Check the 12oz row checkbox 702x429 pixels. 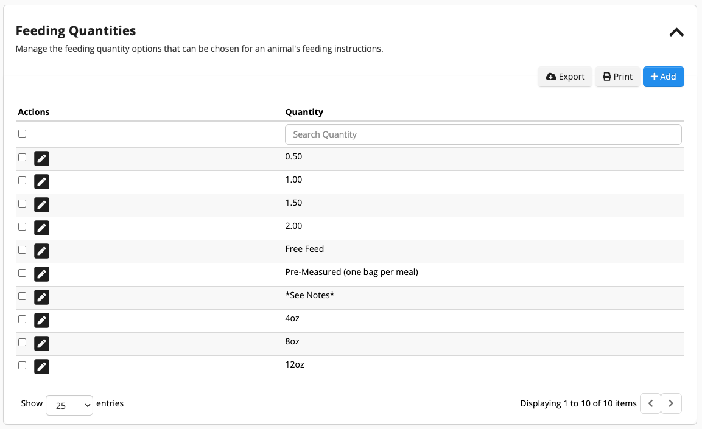pos(23,366)
